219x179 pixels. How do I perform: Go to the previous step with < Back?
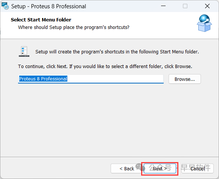coord(127,168)
